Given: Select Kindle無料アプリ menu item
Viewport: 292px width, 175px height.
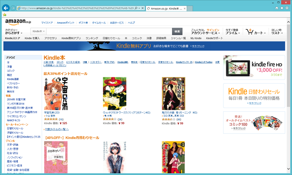Looking at the screenshot, I should click(71, 38).
